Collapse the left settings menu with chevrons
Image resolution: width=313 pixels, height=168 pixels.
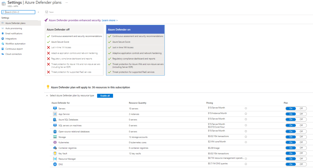click(x=38, y=12)
